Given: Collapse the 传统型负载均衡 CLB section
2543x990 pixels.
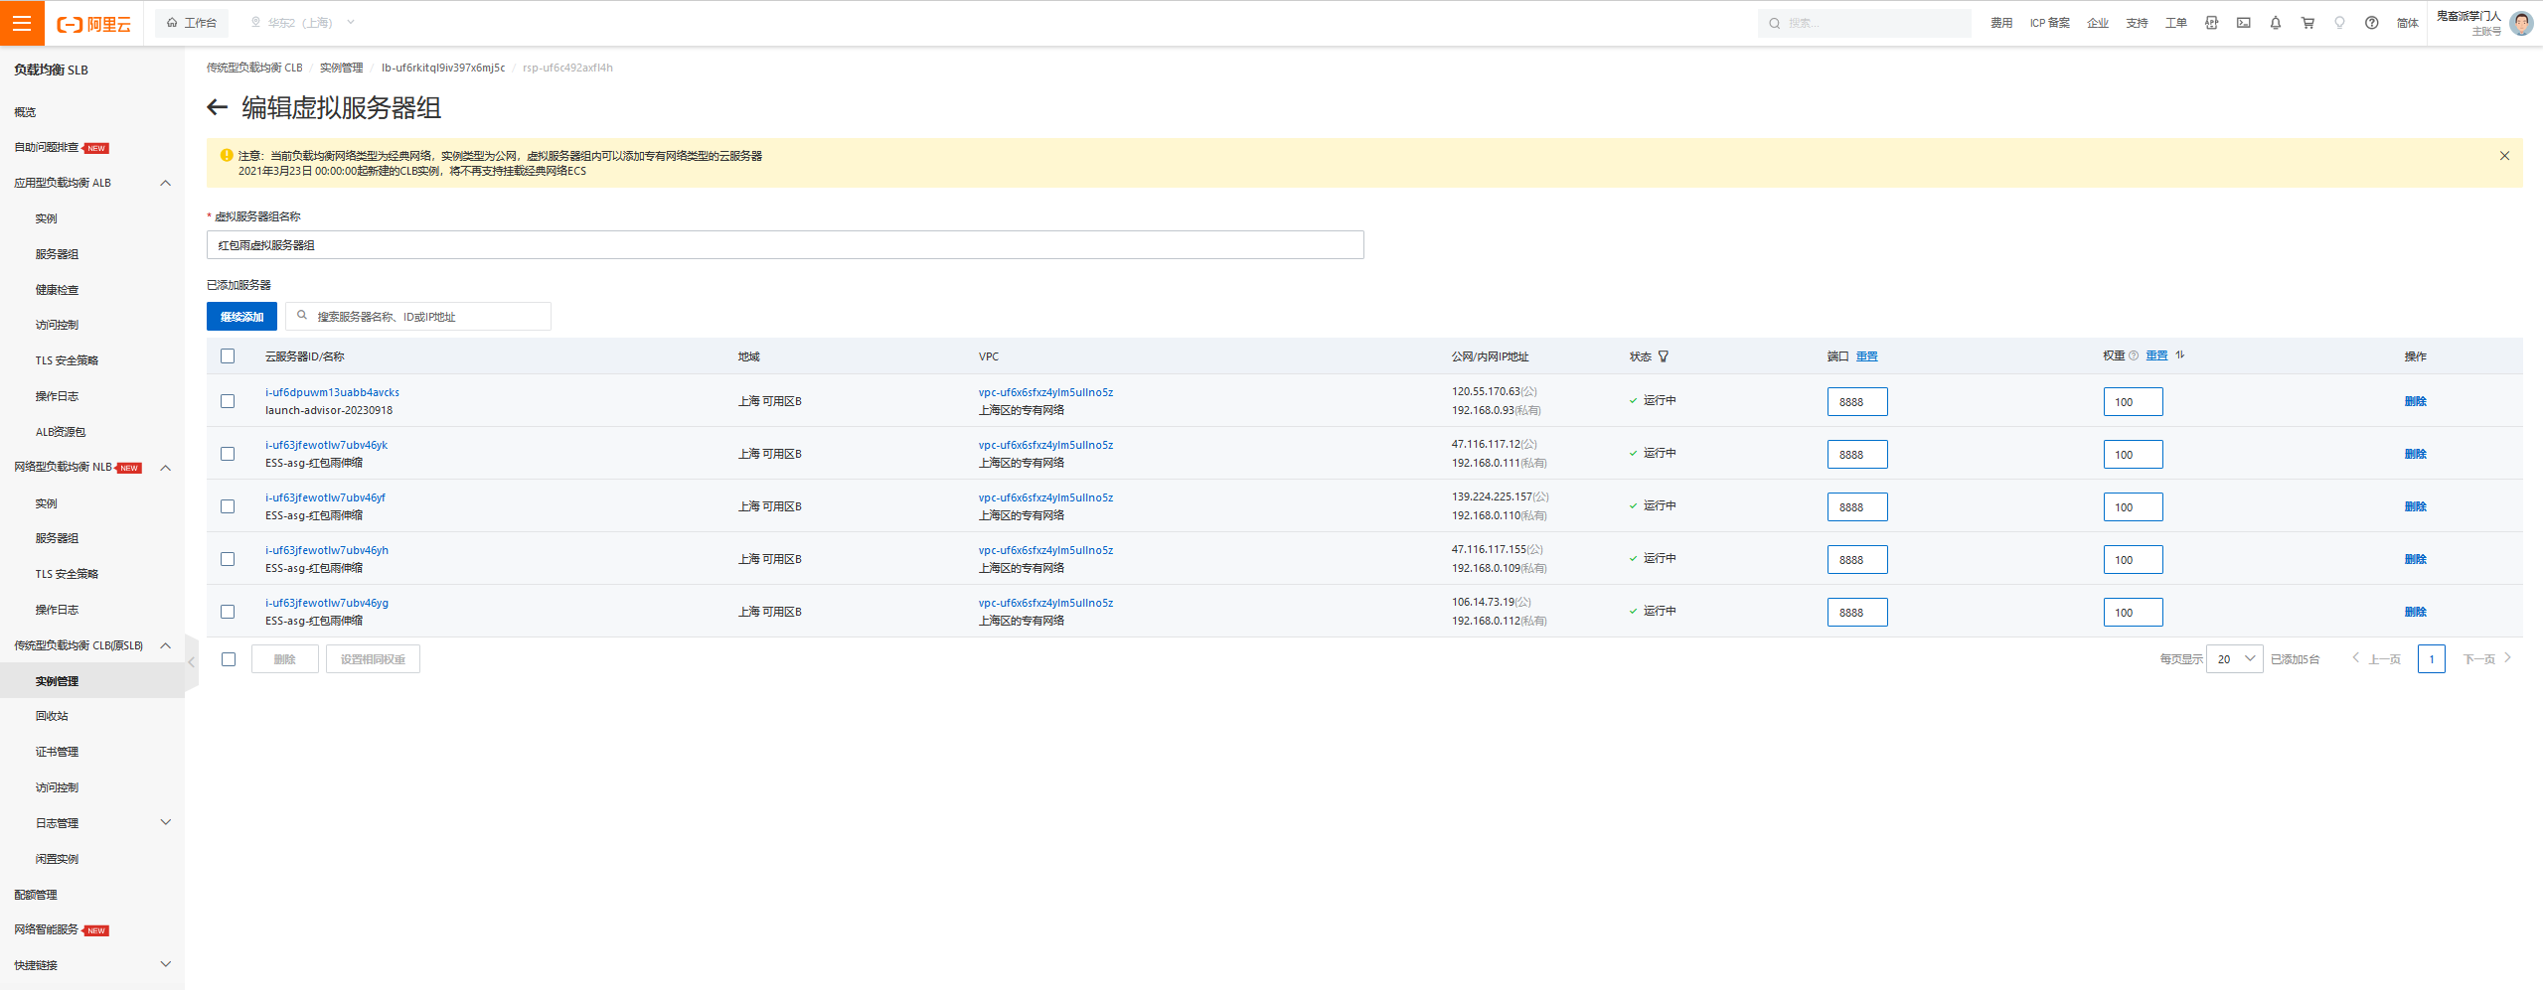Looking at the screenshot, I should tap(166, 645).
